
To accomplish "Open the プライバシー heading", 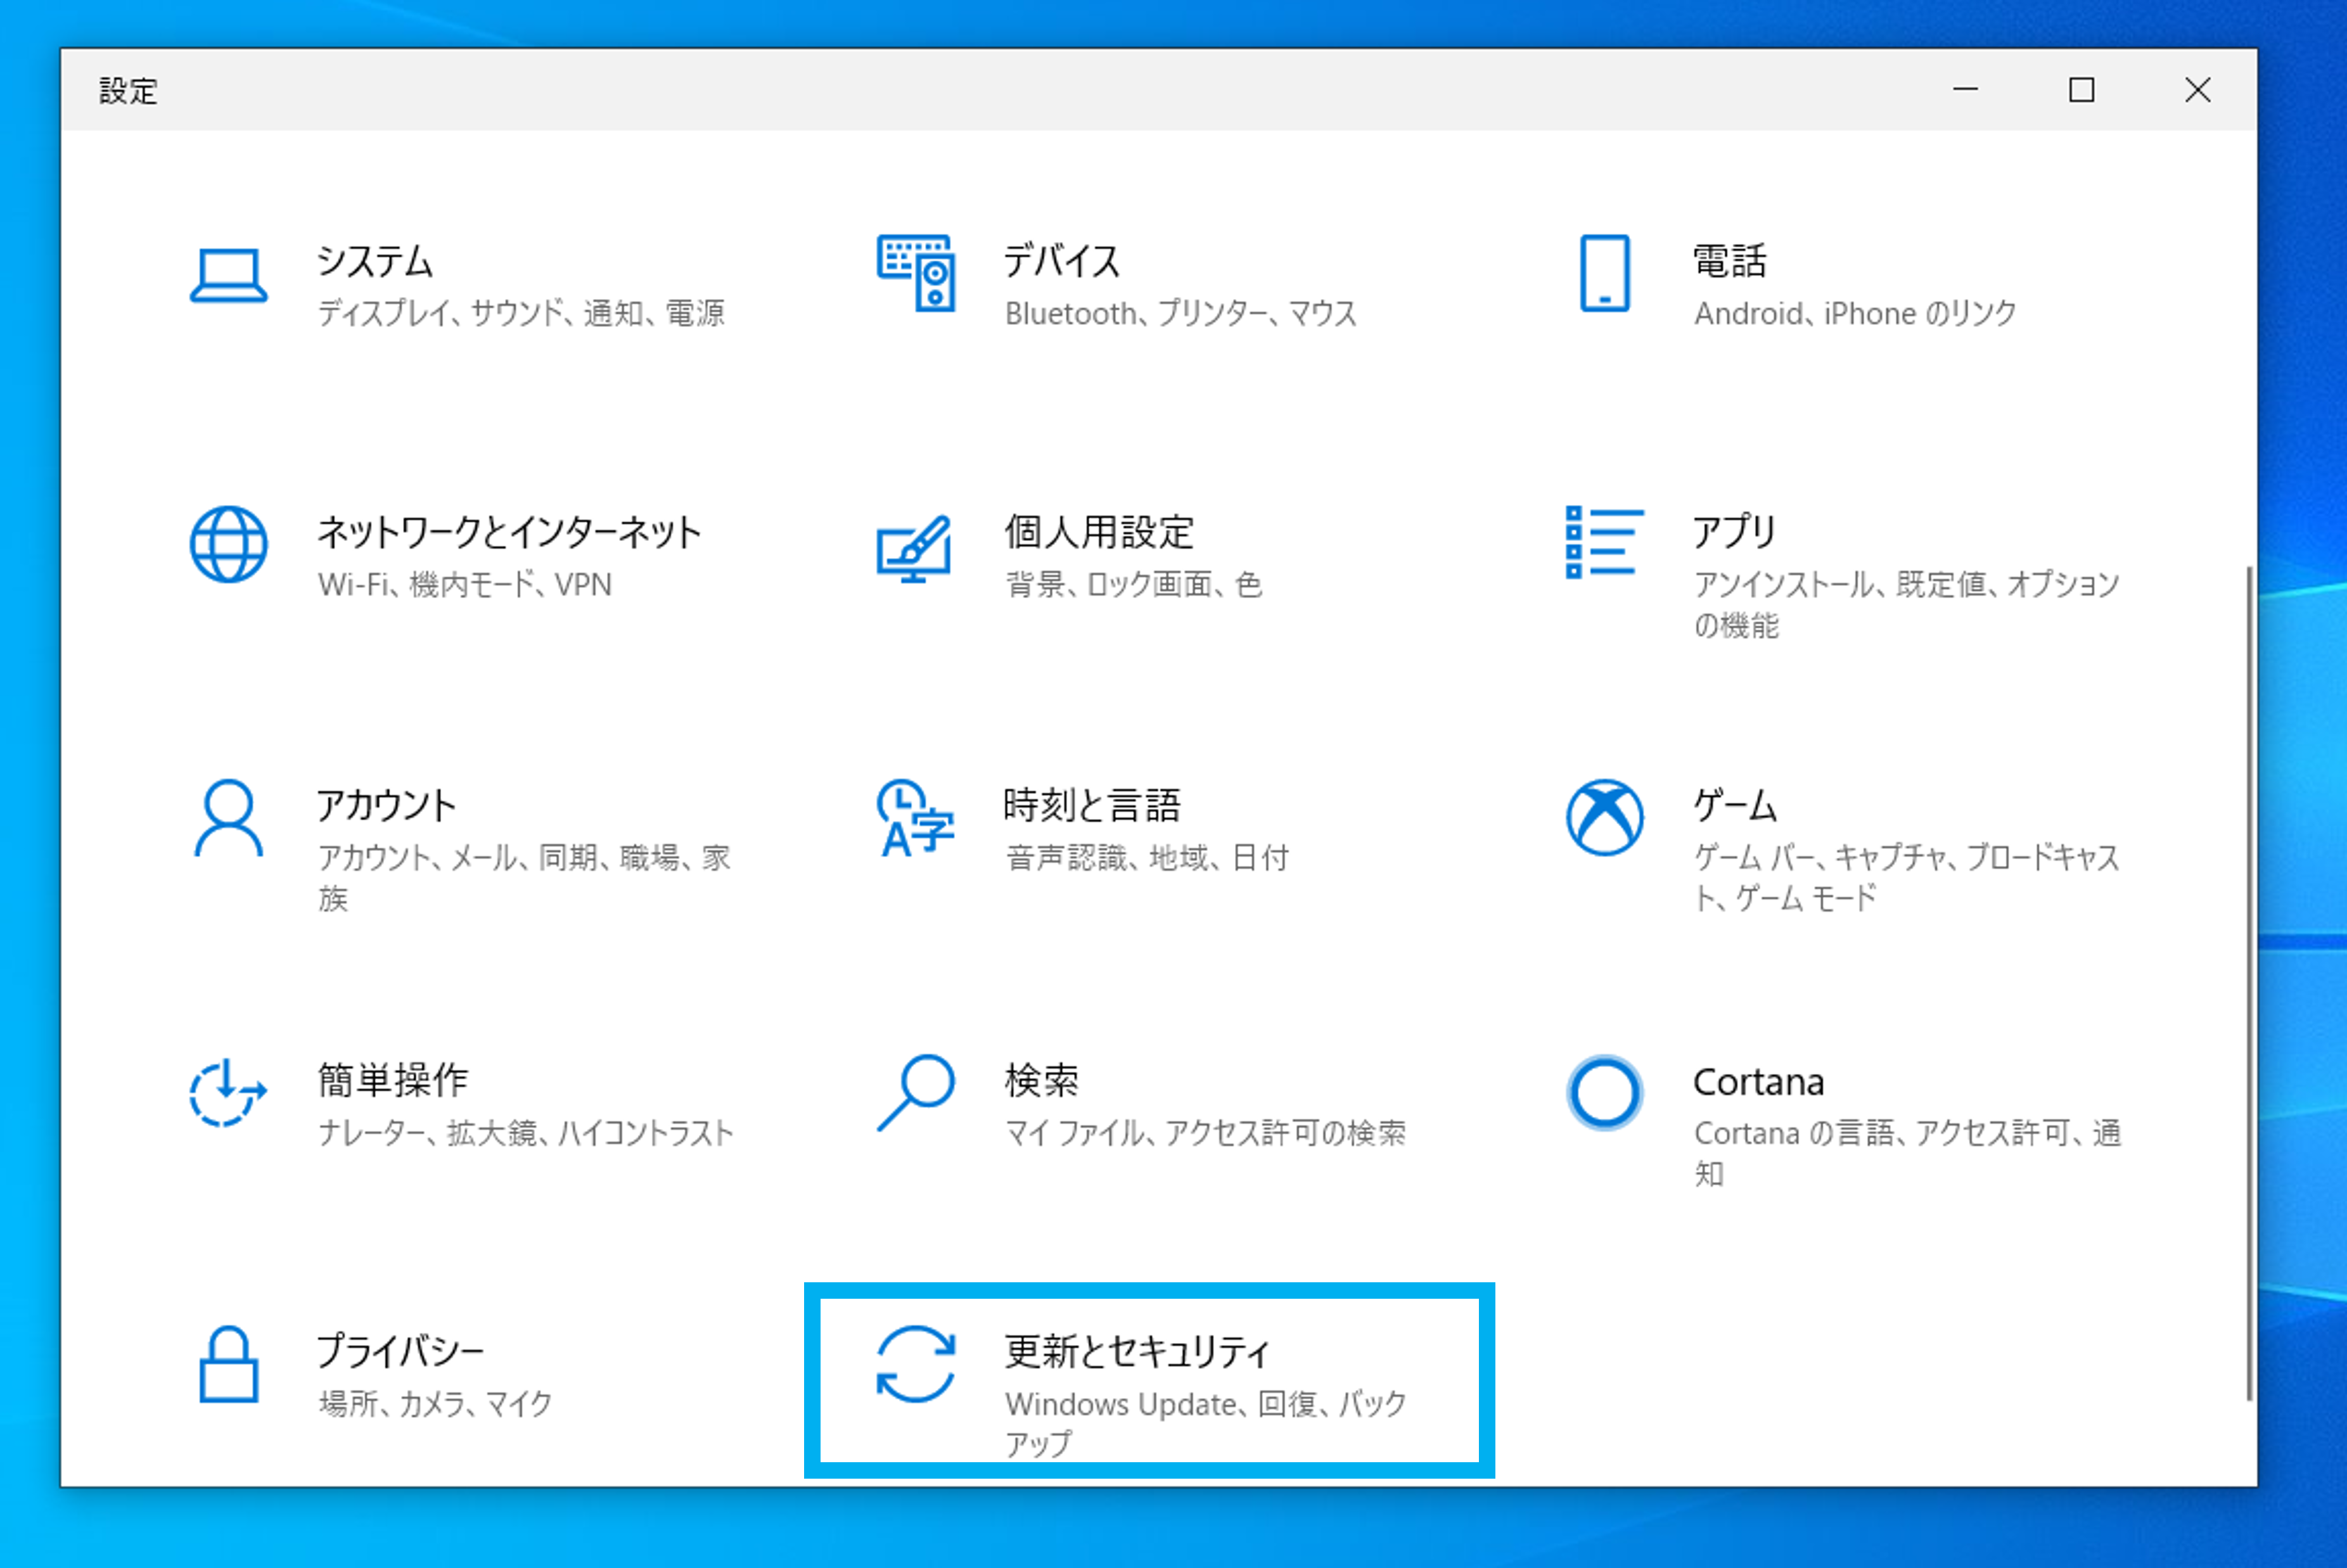I will click(401, 1352).
